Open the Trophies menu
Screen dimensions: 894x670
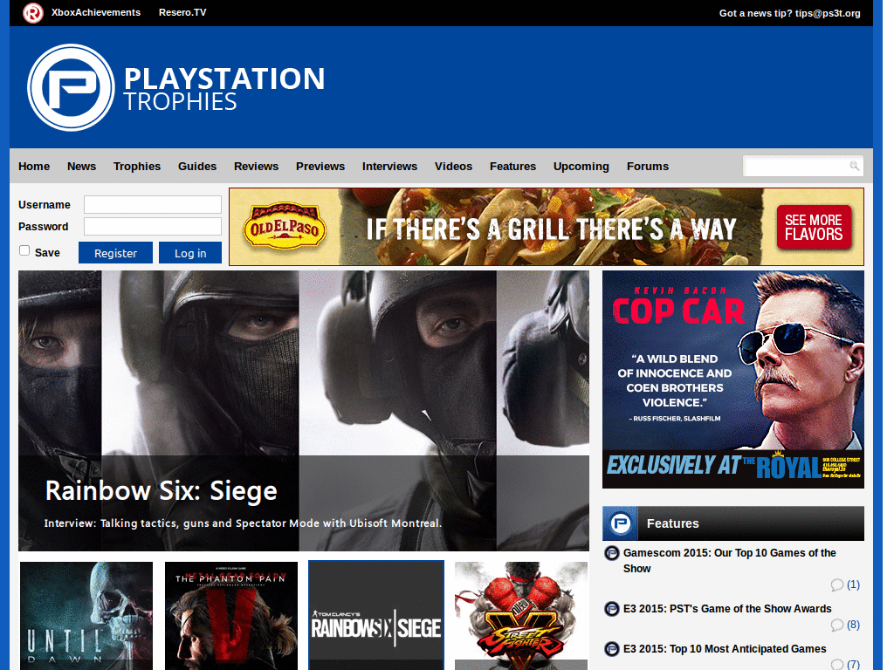(137, 167)
